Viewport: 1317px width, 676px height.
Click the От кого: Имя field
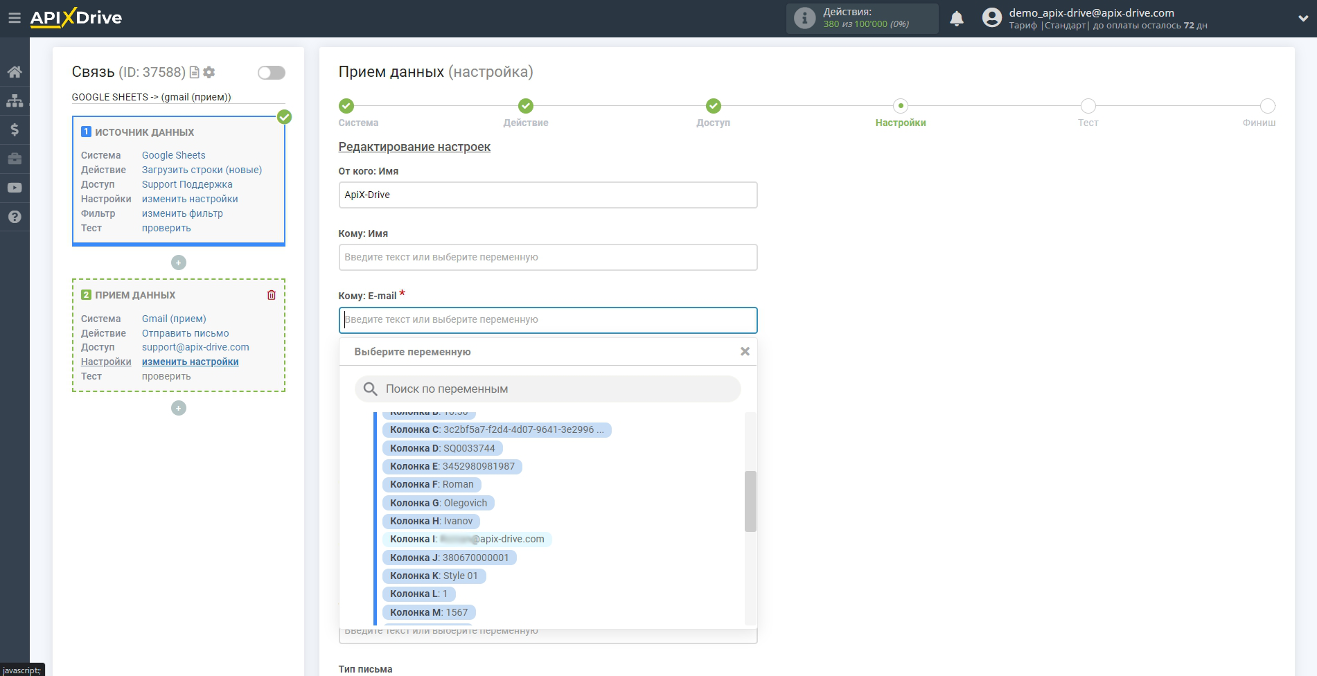point(547,195)
